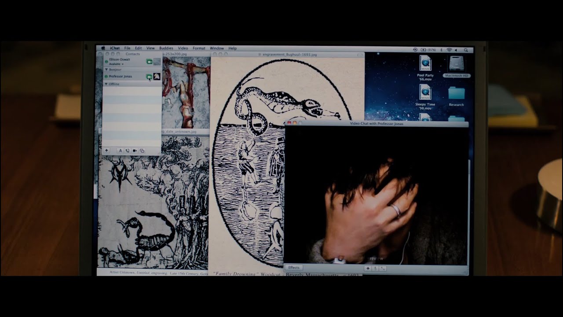Expand the video chat to full screen

coord(383,268)
